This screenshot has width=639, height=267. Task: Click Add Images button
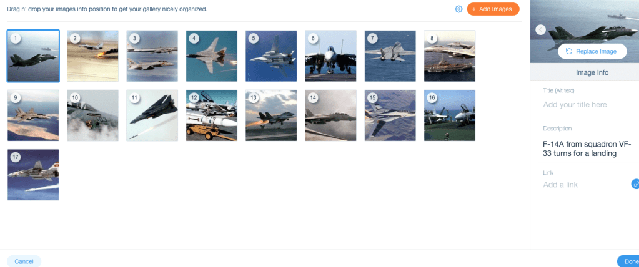(493, 9)
